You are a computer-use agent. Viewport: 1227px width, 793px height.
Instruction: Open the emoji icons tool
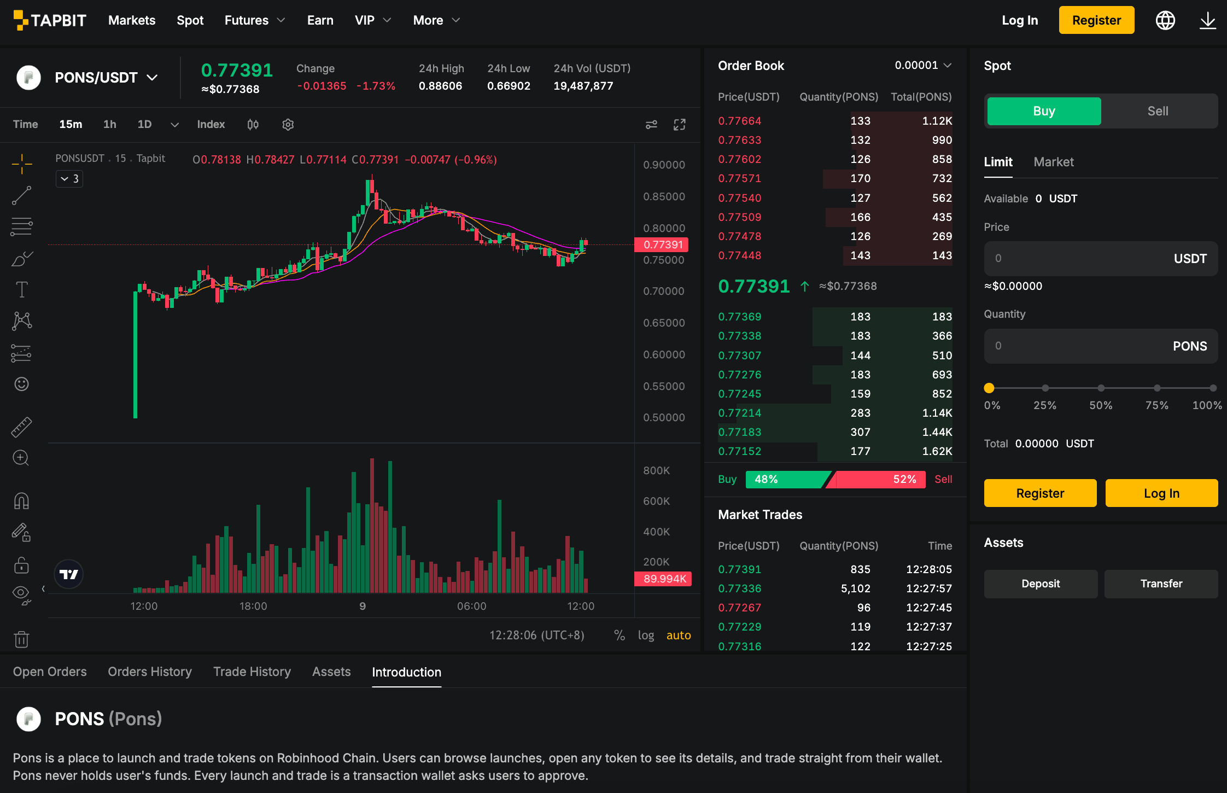[x=21, y=384]
